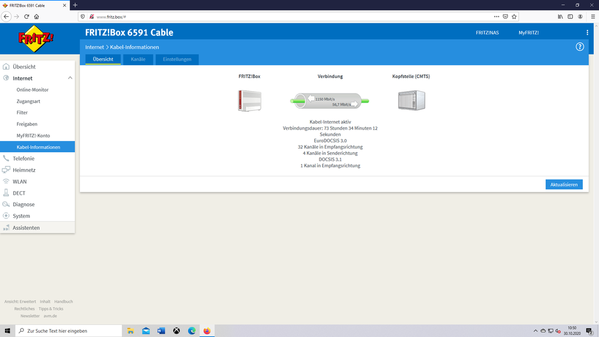
Task: Click Internet in breadcrumb
Action: 94,47
